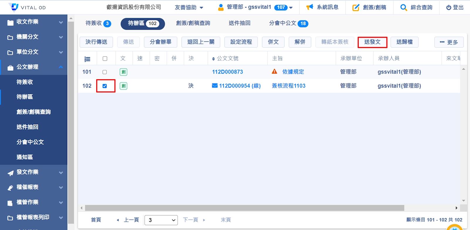Uncheck the checkbox for row 102
This screenshot has width=470, height=230.
(x=105, y=86)
